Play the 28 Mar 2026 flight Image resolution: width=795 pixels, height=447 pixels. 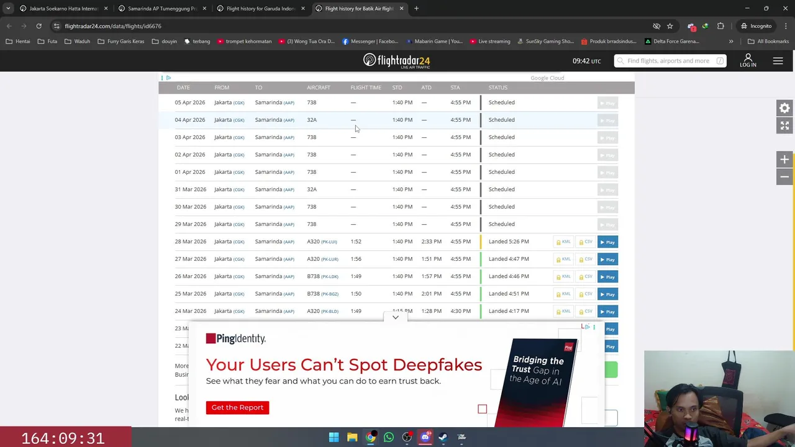(x=607, y=242)
